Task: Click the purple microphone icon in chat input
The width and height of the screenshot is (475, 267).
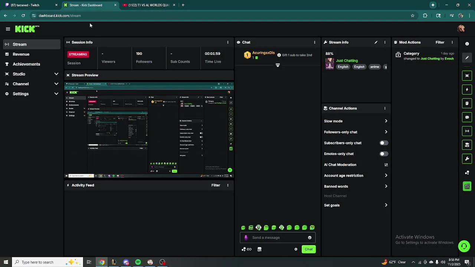Action: tap(246, 238)
